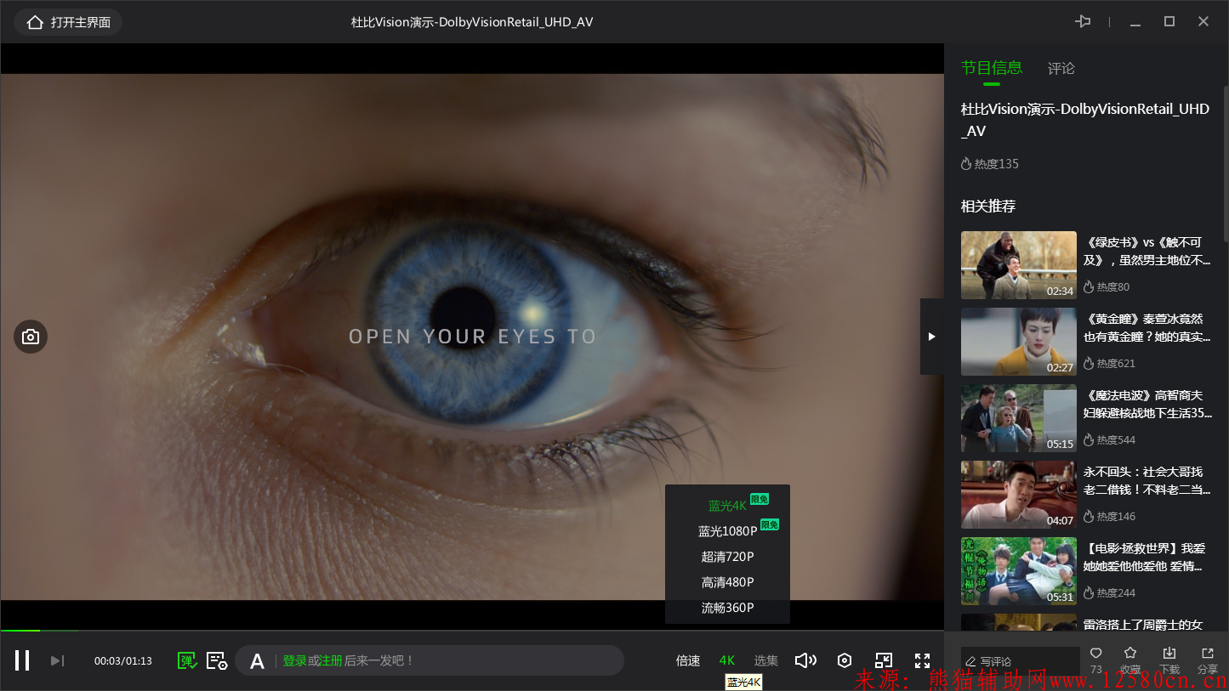Click 打开主界面 home button
1229x691 pixels.
(x=69, y=22)
